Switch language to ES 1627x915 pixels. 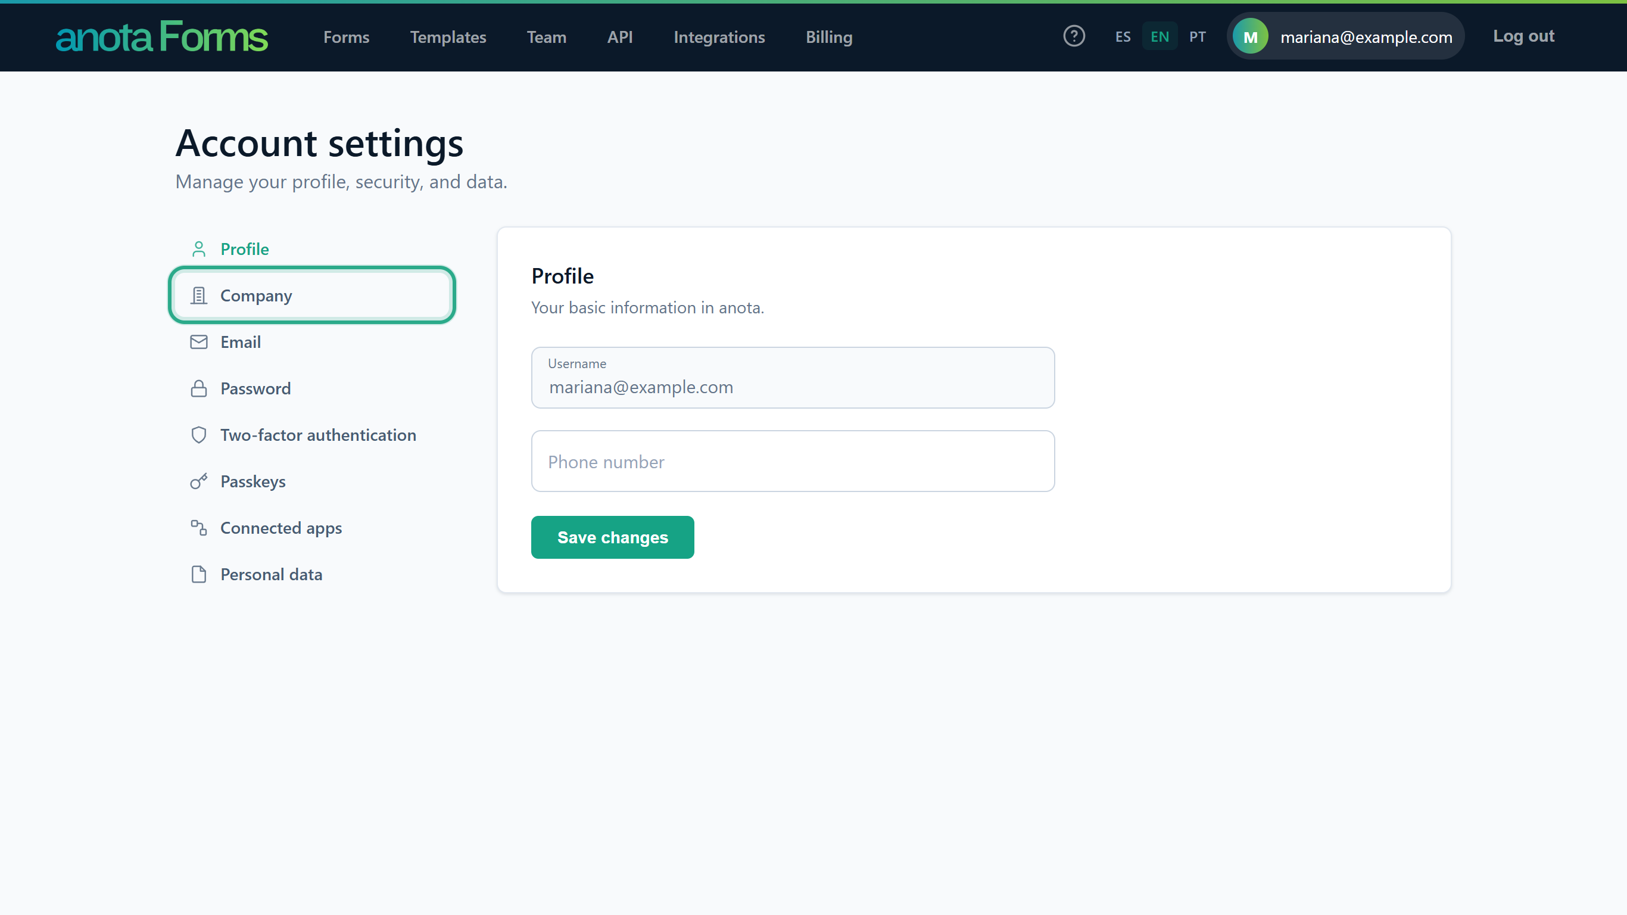[x=1123, y=37]
